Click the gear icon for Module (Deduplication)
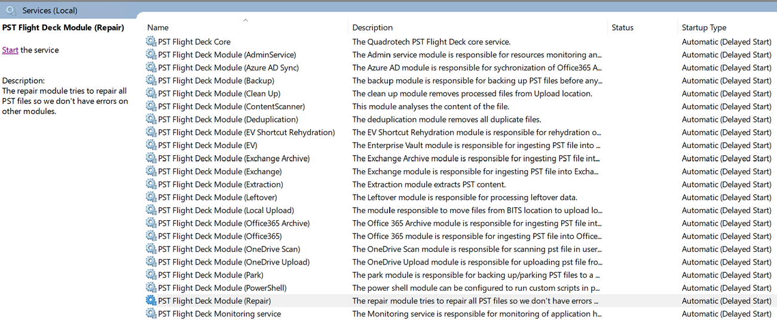 [x=151, y=119]
